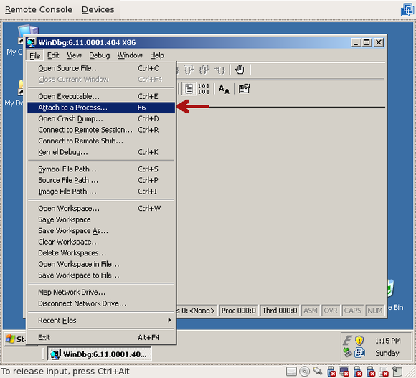Click the Run to Cursor braces icon
416x378 pixels.
click(219, 70)
